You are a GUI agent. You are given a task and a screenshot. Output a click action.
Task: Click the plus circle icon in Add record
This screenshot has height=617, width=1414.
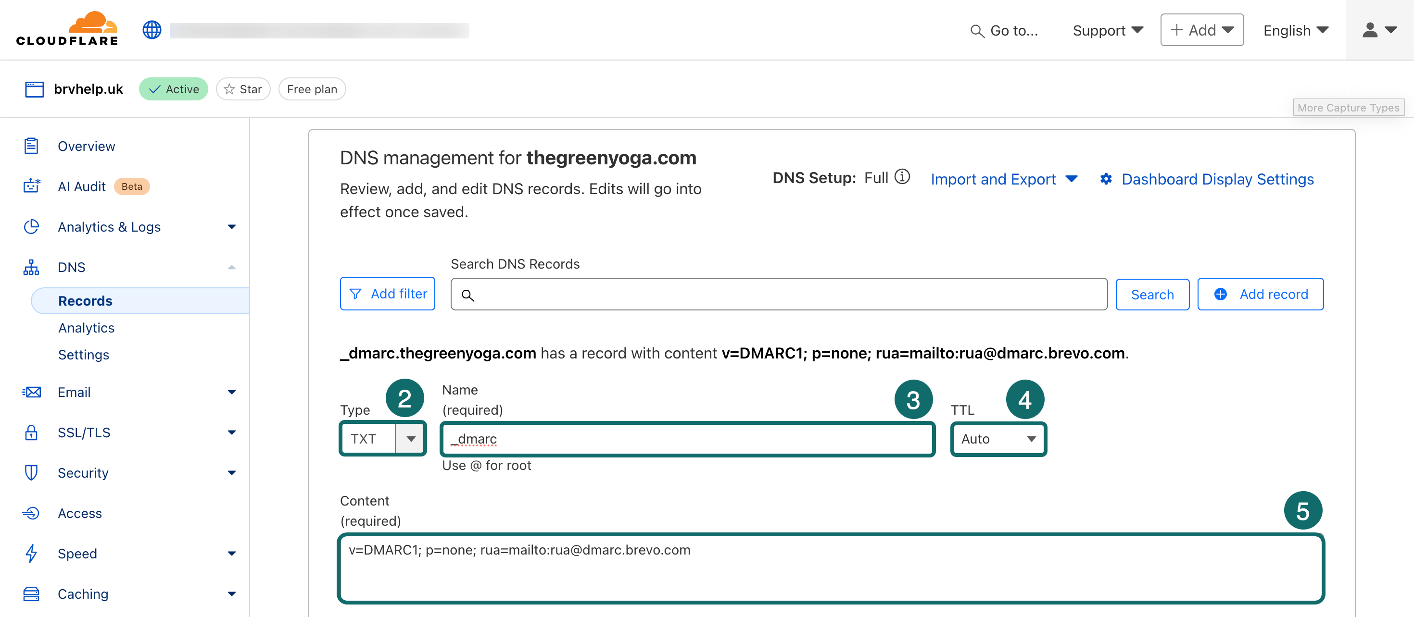[x=1220, y=294]
